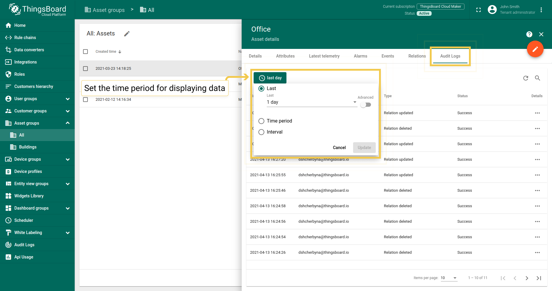The height and width of the screenshot is (291, 552).
Task: Expand User groups menu
Action: pos(68,99)
